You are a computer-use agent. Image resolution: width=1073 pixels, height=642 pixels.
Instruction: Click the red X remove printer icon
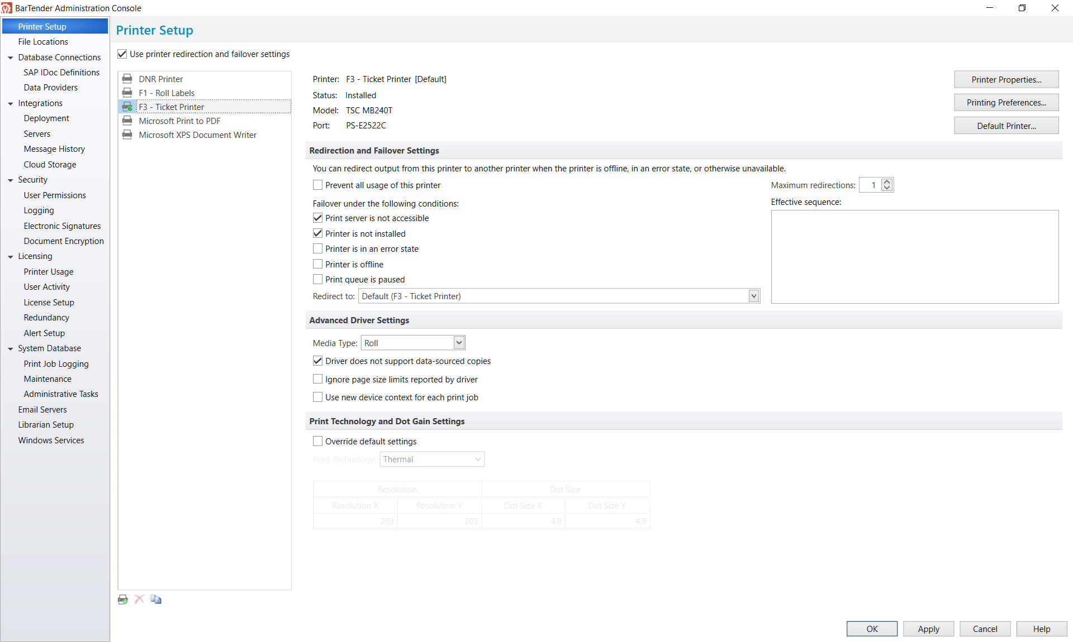pyautogui.click(x=140, y=599)
